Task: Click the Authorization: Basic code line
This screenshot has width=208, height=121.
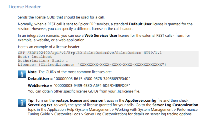Action: [43, 61]
